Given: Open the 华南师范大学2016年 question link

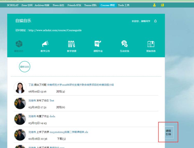Looking at the screenshot, I should coord(80,85).
